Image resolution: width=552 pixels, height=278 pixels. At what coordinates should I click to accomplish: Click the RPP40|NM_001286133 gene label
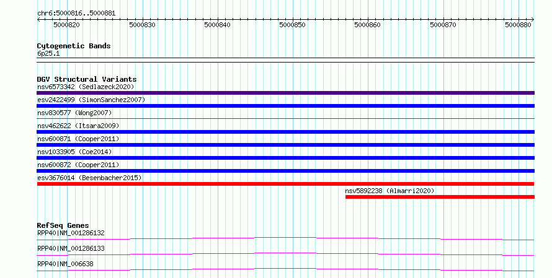pos(71,248)
